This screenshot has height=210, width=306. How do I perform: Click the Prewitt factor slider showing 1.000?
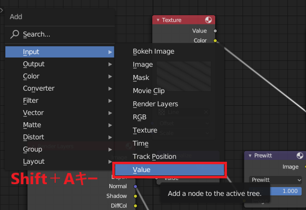tap(275, 191)
